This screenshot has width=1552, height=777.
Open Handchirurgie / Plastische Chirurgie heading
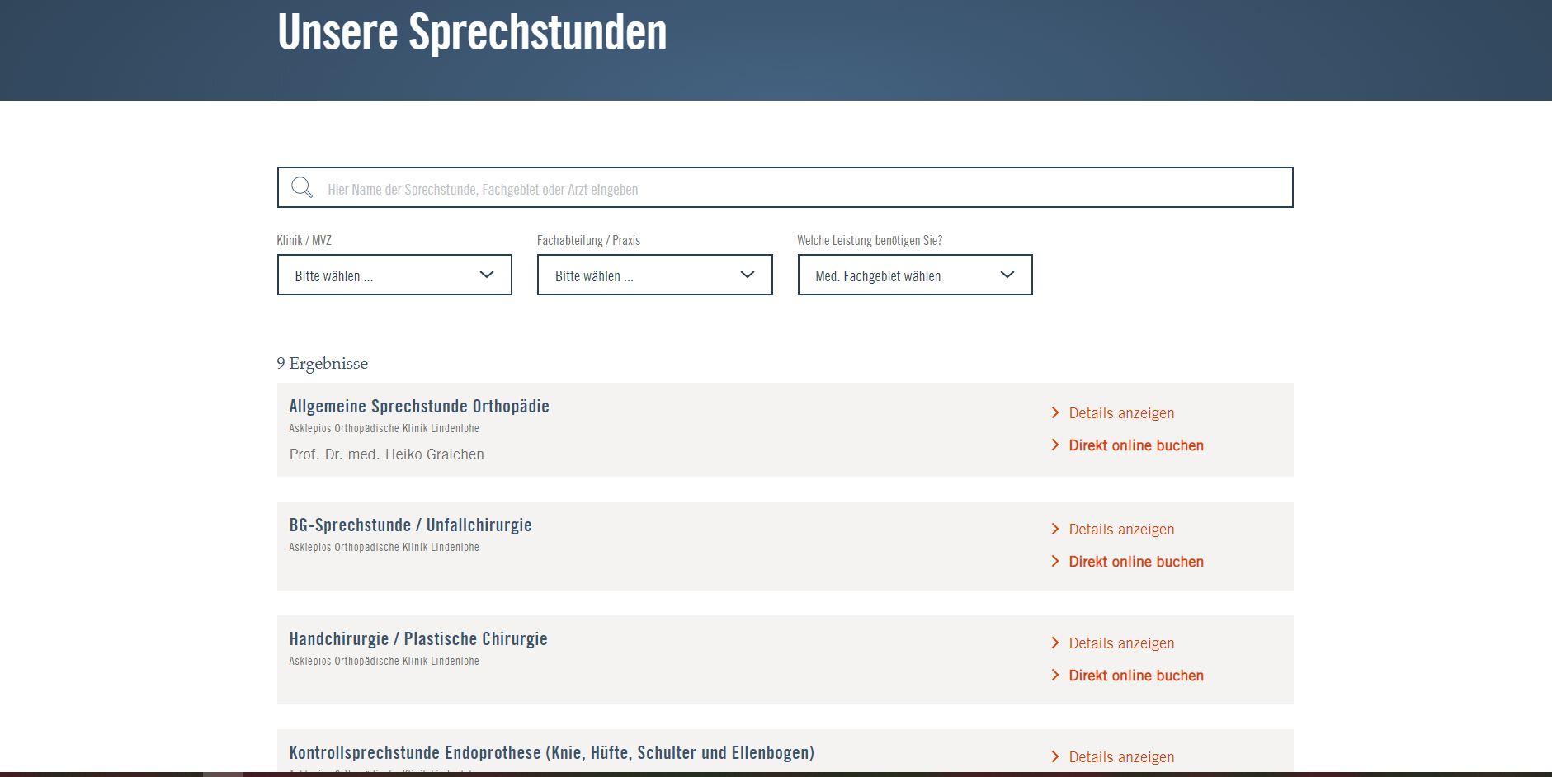tap(418, 638)
